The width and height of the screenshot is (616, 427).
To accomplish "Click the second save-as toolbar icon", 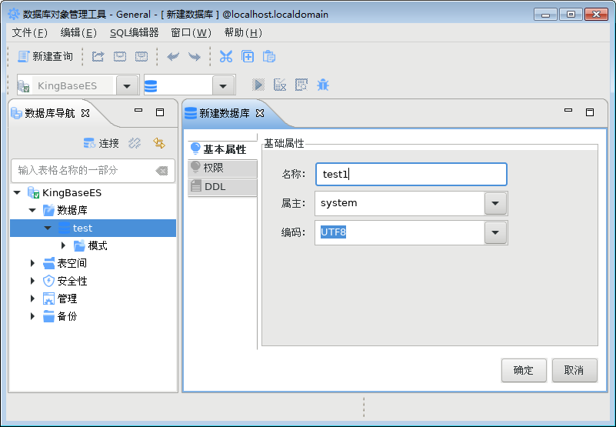I will coord(142,57).
